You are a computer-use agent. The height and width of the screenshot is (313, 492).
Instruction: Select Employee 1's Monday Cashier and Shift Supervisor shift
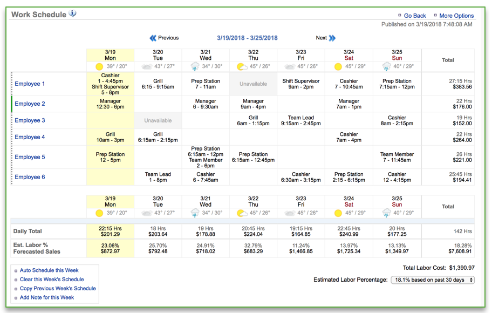click(x=110, y=84)
